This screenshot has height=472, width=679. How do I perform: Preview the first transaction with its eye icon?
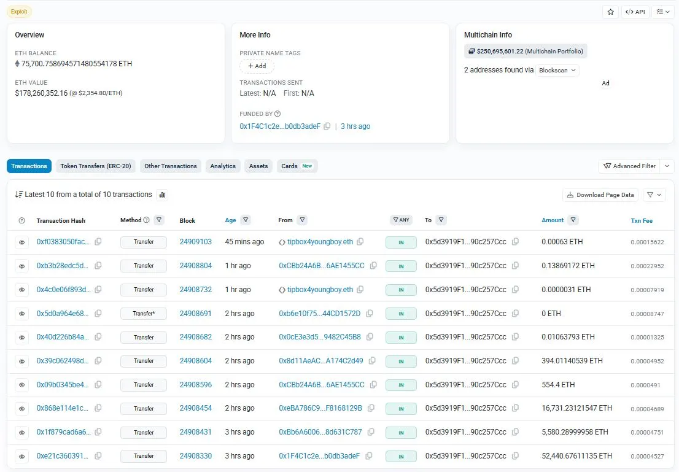22,242
